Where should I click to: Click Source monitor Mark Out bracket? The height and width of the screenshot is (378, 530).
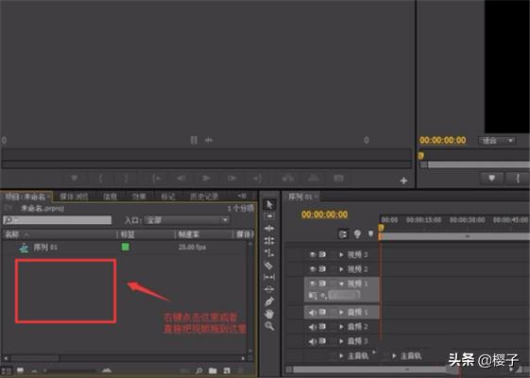(126, 178)
